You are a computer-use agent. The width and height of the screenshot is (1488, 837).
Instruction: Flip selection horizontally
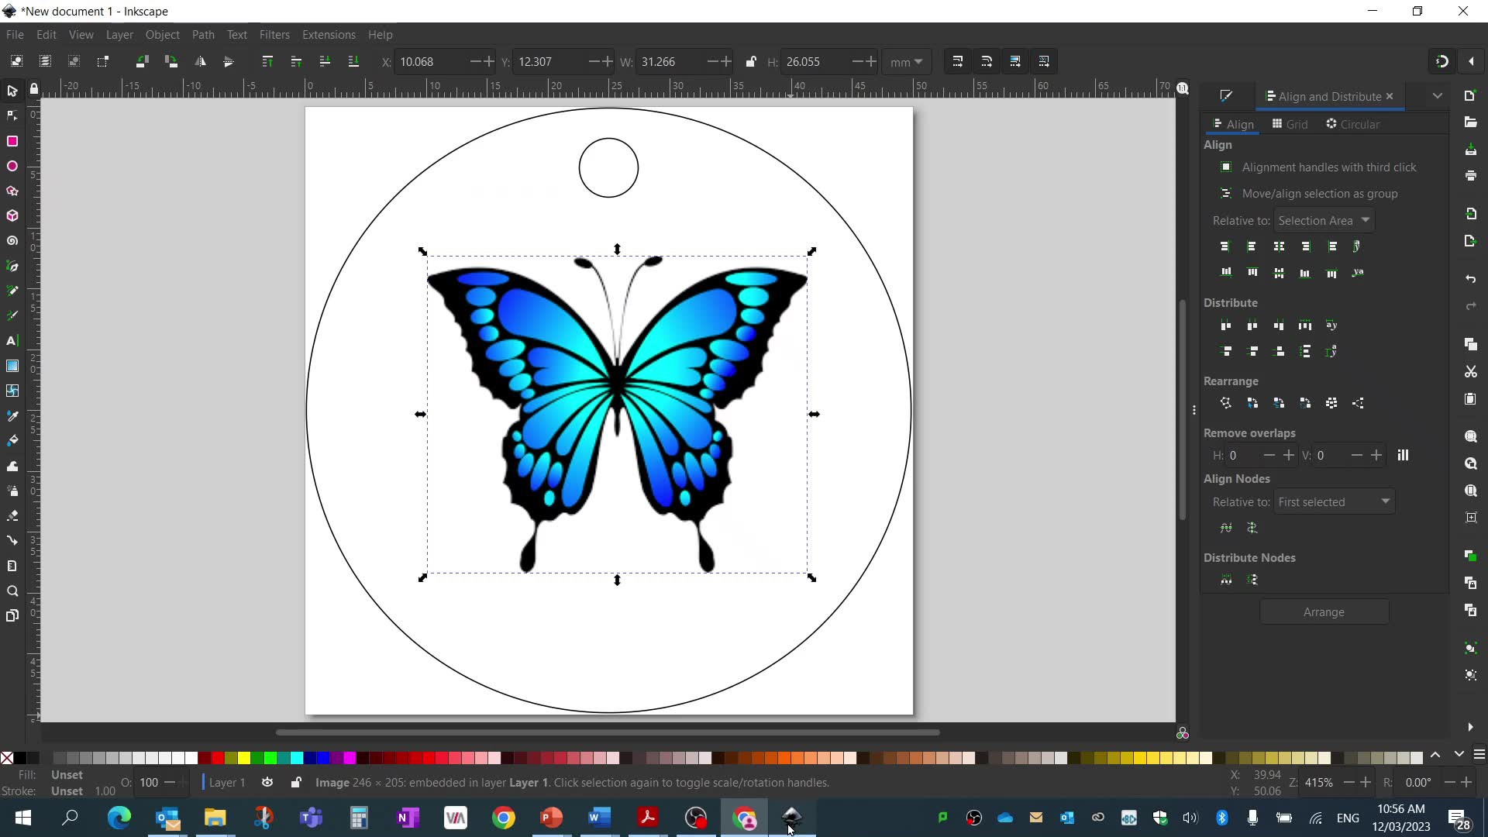tap(200, 61)
